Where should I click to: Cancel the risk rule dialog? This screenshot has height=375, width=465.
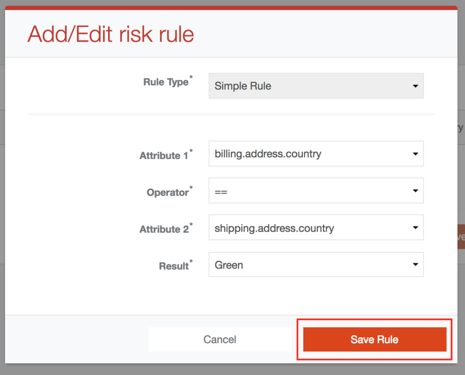tap(220, 340)
